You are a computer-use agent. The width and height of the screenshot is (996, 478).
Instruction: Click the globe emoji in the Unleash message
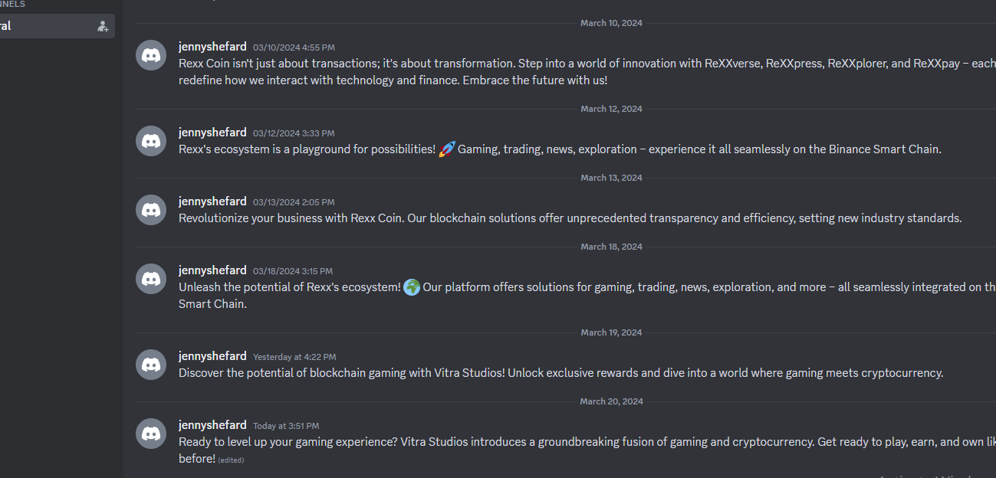click(x=412, y=287)
